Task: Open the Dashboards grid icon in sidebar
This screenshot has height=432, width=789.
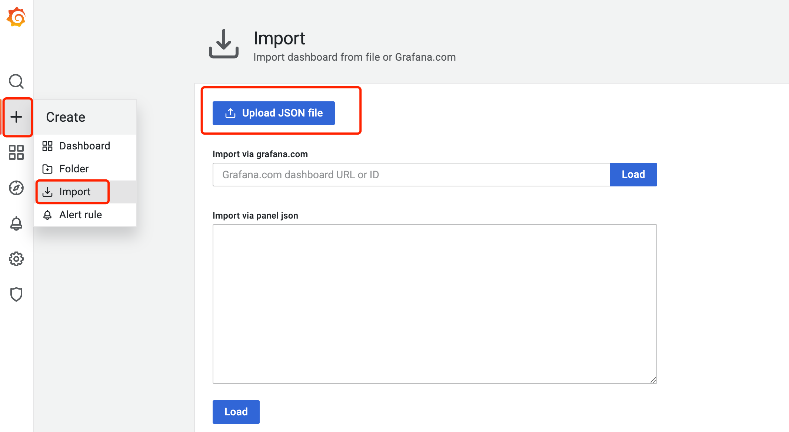Action: click(x=16, y=152)
